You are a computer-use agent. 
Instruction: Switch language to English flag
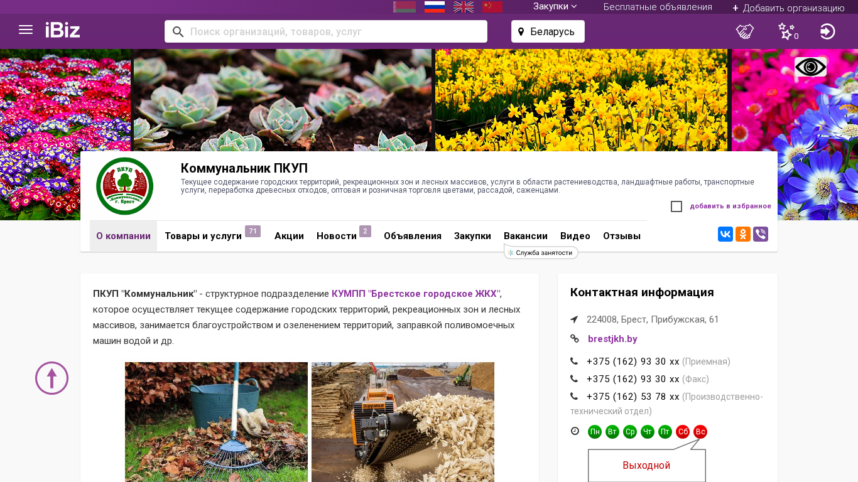coord(464,7)
